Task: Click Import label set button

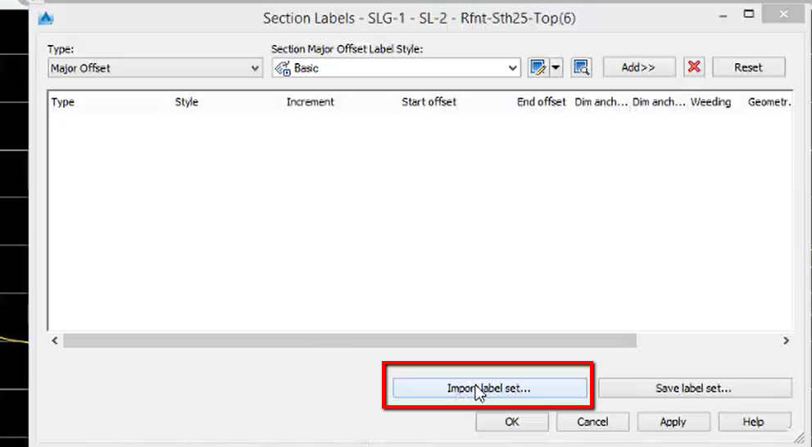Action: tap(489, 388)
